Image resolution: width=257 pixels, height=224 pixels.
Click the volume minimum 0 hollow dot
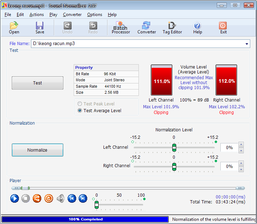[x=93, y=199]
